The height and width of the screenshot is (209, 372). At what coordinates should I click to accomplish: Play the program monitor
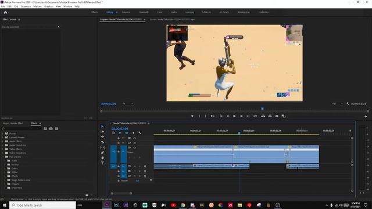[234, 116]
